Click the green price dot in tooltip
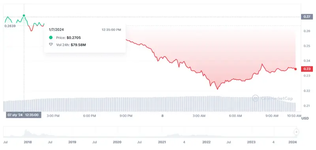The width and height of the screenshot is (316, 150). [51, 38]
